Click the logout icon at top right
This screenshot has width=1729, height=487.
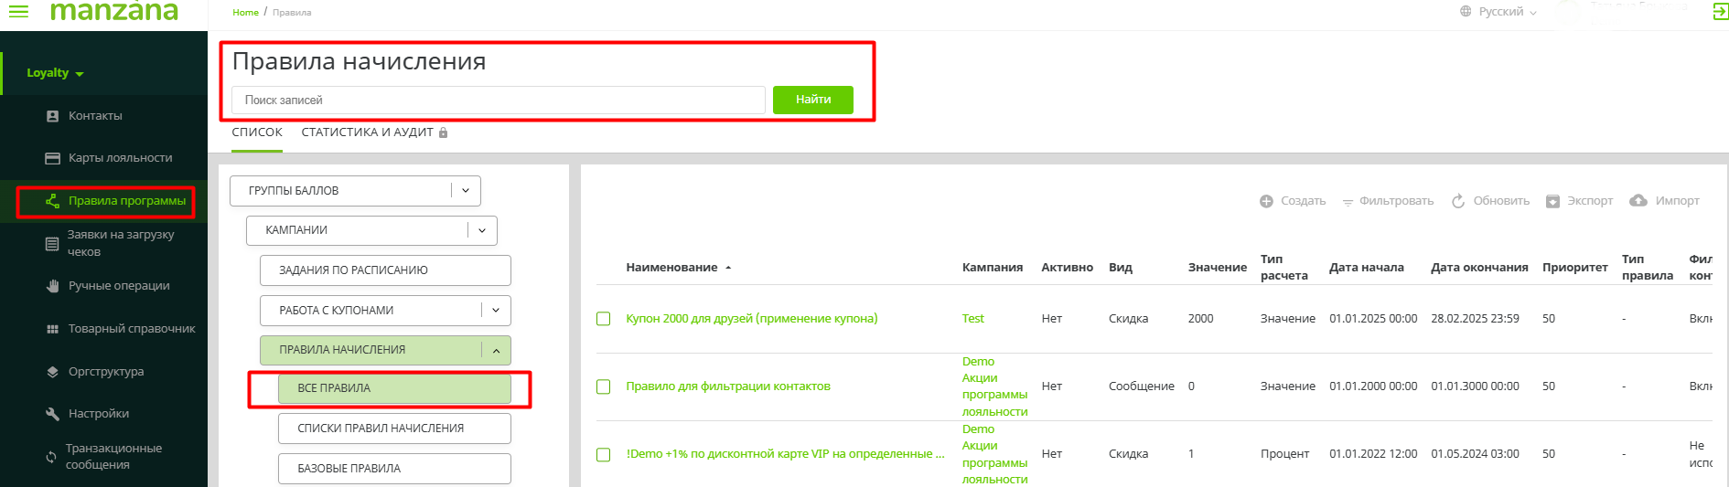pos(1720,11)
